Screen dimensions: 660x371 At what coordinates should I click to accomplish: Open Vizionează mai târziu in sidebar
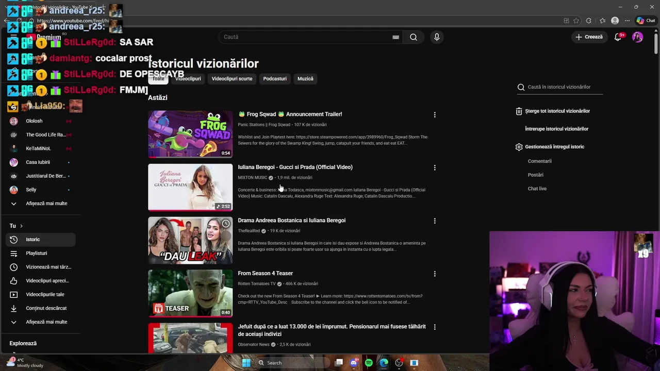41,267
